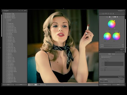127x95 pixels.
Task: Collapse the Hollywood preset folder
Action: click(4, 18)
